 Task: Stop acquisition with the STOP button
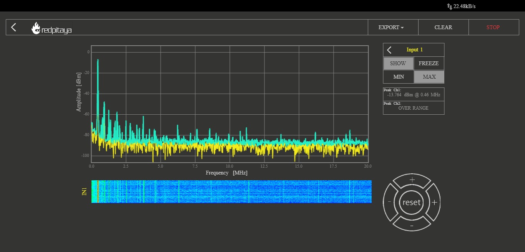click(493, 27)
